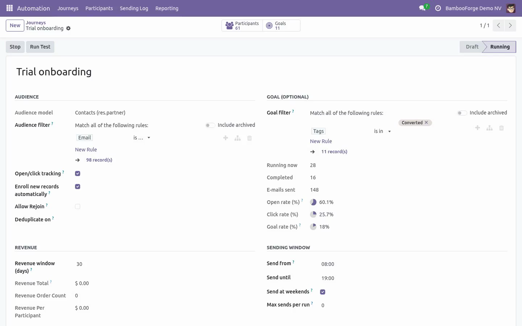
Task: Open the Participants 61 stat button
Action: [x=242, y=25]
